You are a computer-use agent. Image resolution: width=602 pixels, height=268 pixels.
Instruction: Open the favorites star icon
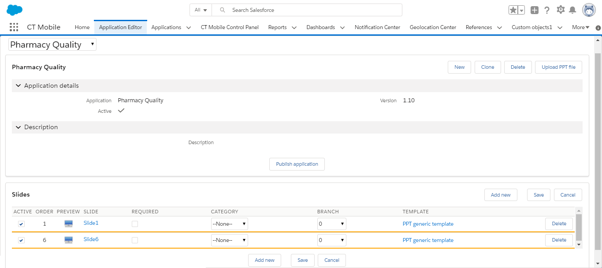(x=513, y=9)
